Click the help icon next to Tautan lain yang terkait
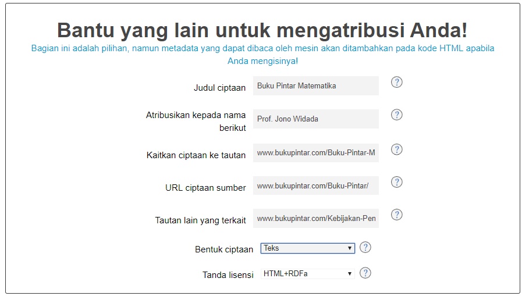 [396, 215]
